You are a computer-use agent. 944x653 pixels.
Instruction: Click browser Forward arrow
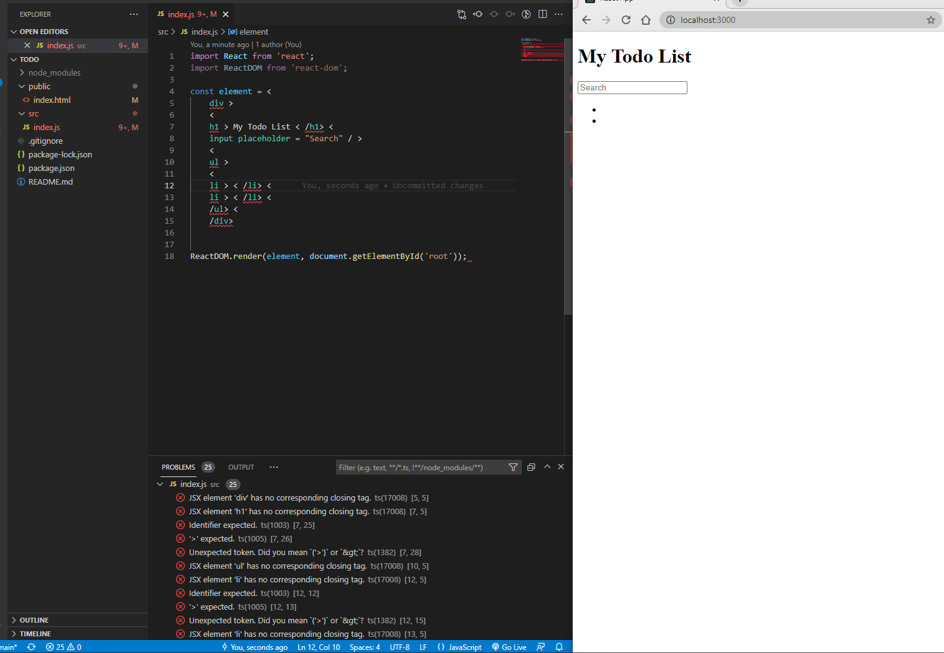point(606,20)
